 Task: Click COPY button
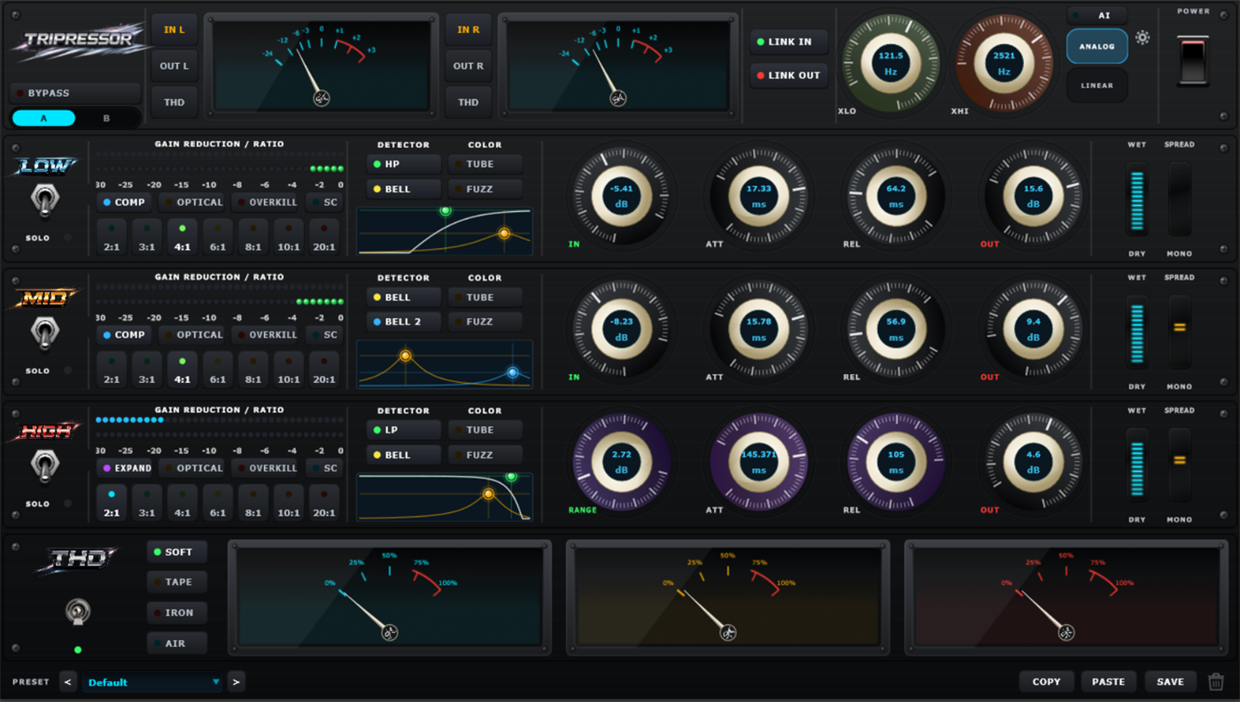coord(1047,682)
